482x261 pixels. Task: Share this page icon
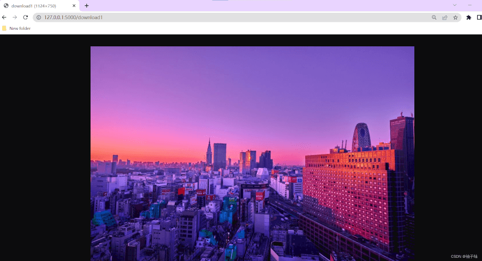[445, 18]
